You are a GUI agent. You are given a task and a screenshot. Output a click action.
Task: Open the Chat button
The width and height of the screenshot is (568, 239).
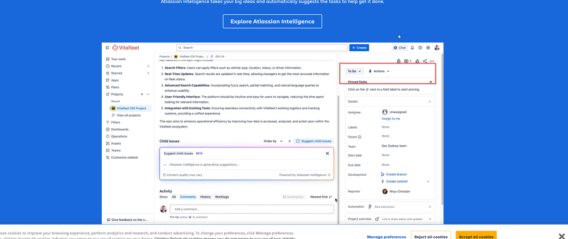[x=400, y=47]
